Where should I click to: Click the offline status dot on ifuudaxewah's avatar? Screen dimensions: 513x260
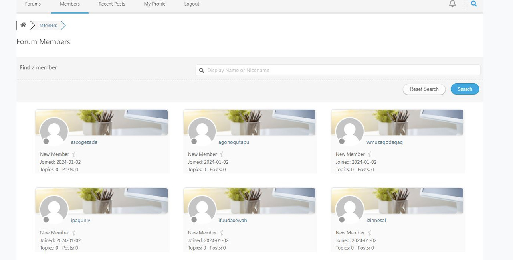coord(194,219)
